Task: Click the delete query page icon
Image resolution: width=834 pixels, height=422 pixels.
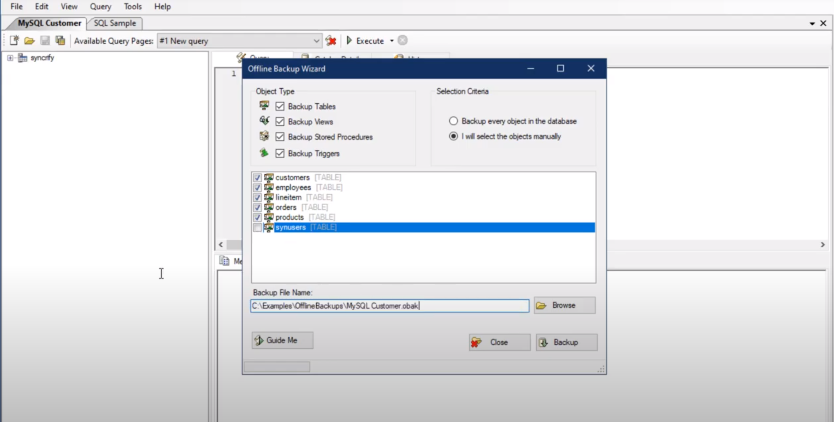Action: (x=331, y=41)
